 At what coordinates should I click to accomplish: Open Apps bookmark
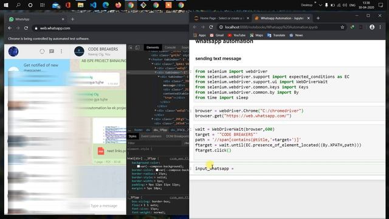pos(199,35)
